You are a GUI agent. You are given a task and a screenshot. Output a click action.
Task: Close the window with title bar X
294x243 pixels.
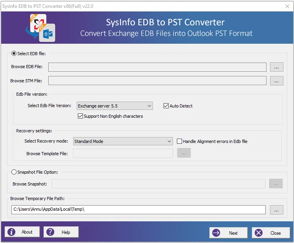point(287,6)
